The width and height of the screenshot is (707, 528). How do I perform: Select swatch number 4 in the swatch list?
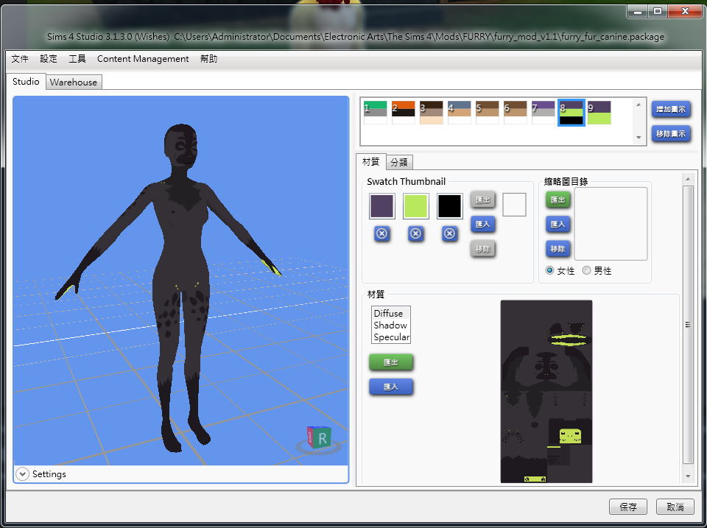tap(459, 112)
